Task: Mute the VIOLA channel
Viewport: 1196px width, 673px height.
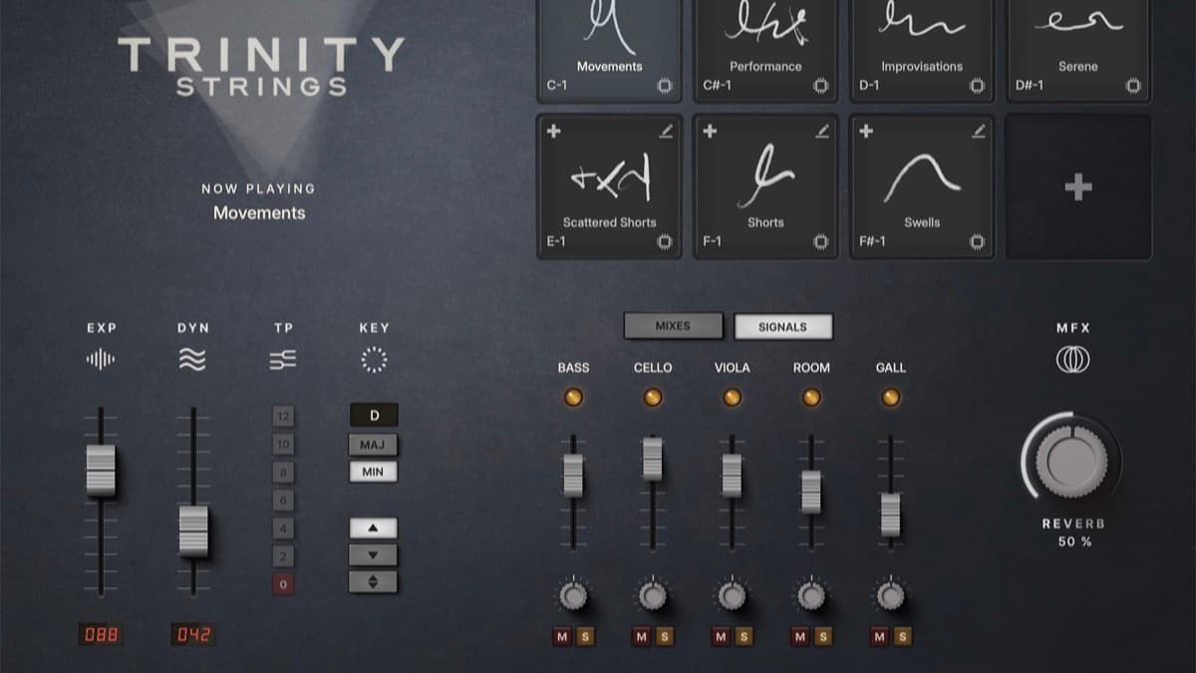Action: pos(722,636)
